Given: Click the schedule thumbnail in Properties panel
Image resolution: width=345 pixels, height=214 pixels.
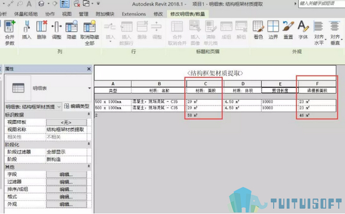Looking at the screenshot, I should (x=18, y=88).
